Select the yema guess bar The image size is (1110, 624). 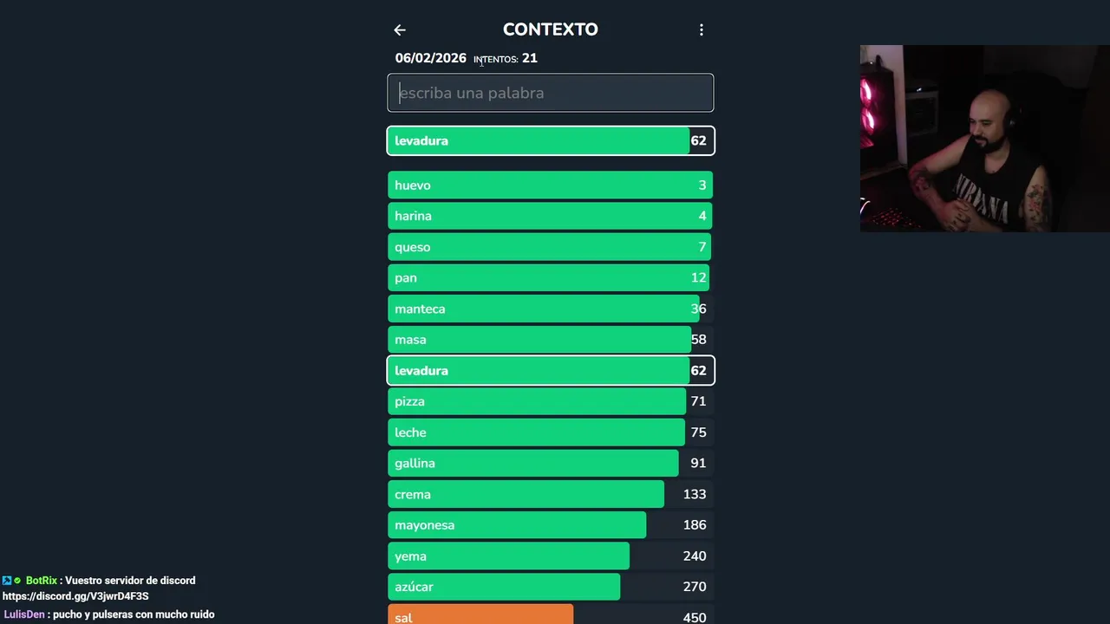551,556
